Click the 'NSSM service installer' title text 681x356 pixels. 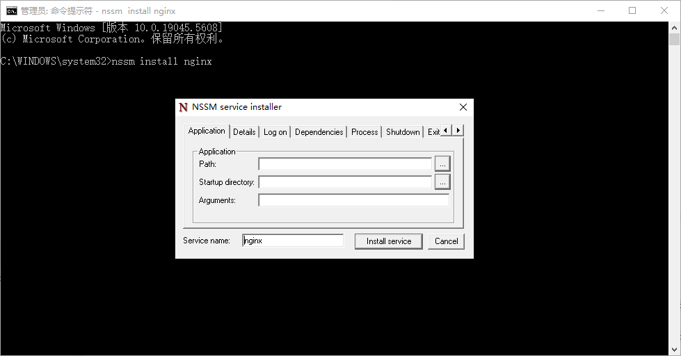pyautogui.click(x=237, y=107)
